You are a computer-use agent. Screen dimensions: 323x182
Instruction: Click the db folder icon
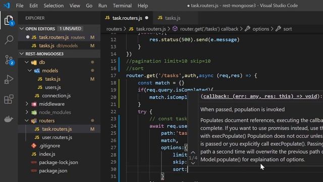(x=34, y=62)
